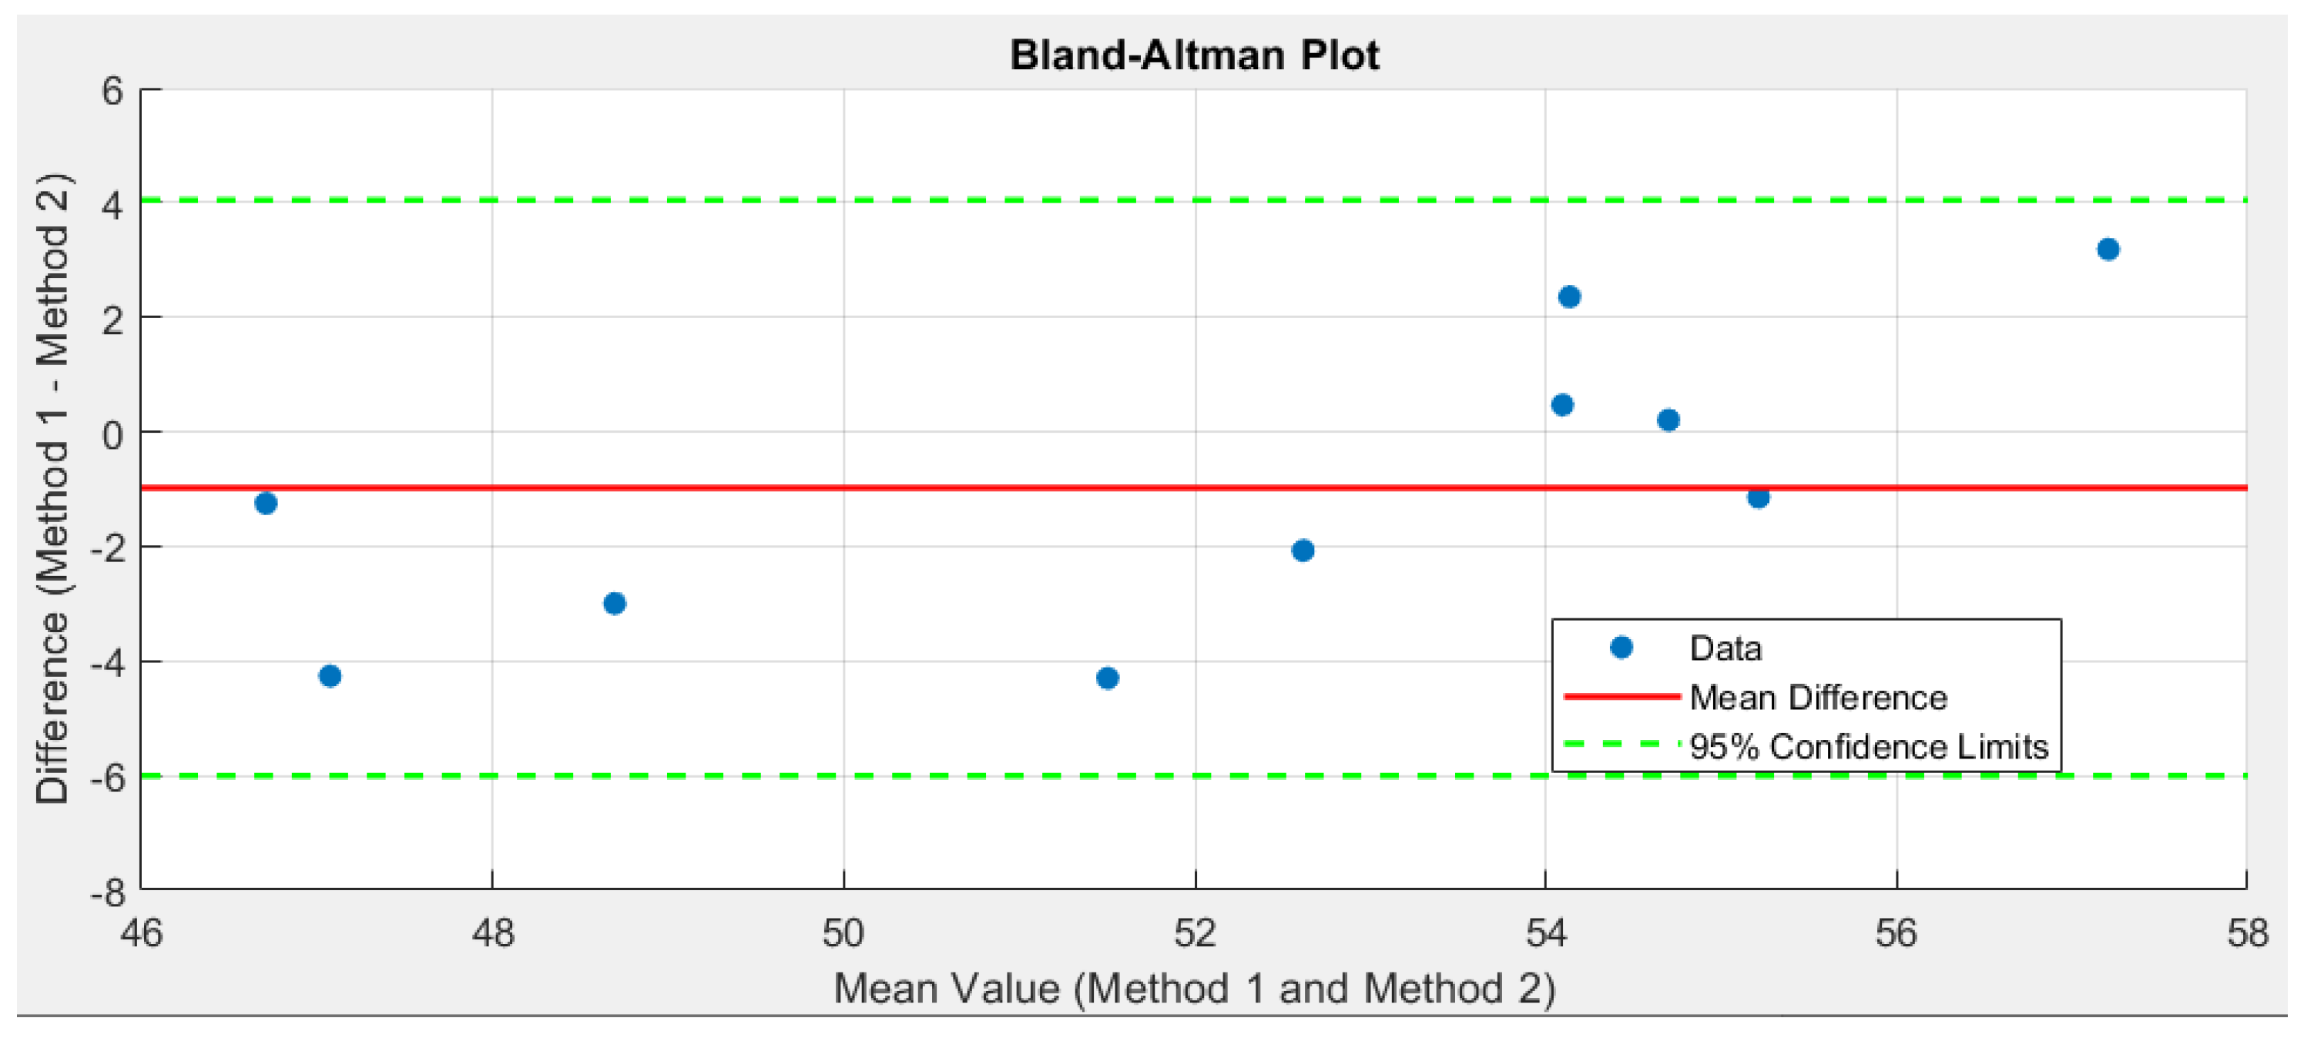Click the leftmost data point near 46.7
This screenshot has height=1038, width=2304.
(266, 504)
